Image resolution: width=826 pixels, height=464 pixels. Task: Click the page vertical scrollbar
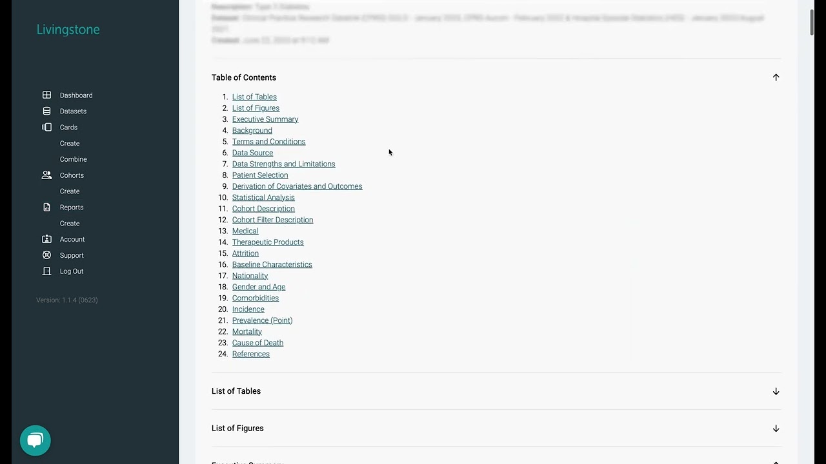point(813,23)
